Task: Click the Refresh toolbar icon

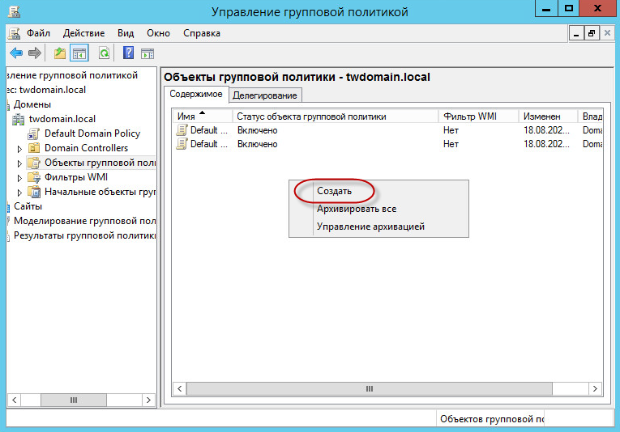Action: 104,53
